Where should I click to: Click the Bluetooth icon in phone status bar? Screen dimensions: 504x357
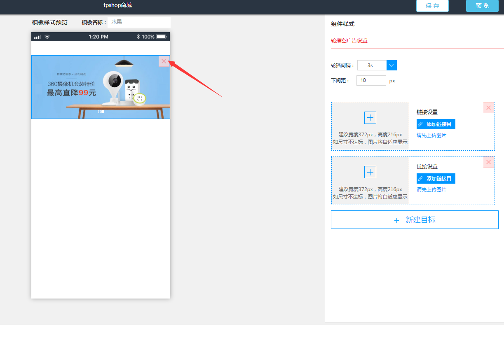138,37
